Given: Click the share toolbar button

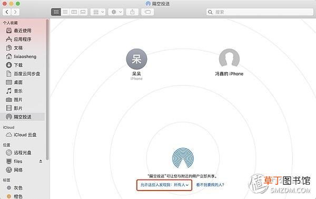Looking at the screenshot, I should pyautogui.click(x=132, y=12).
